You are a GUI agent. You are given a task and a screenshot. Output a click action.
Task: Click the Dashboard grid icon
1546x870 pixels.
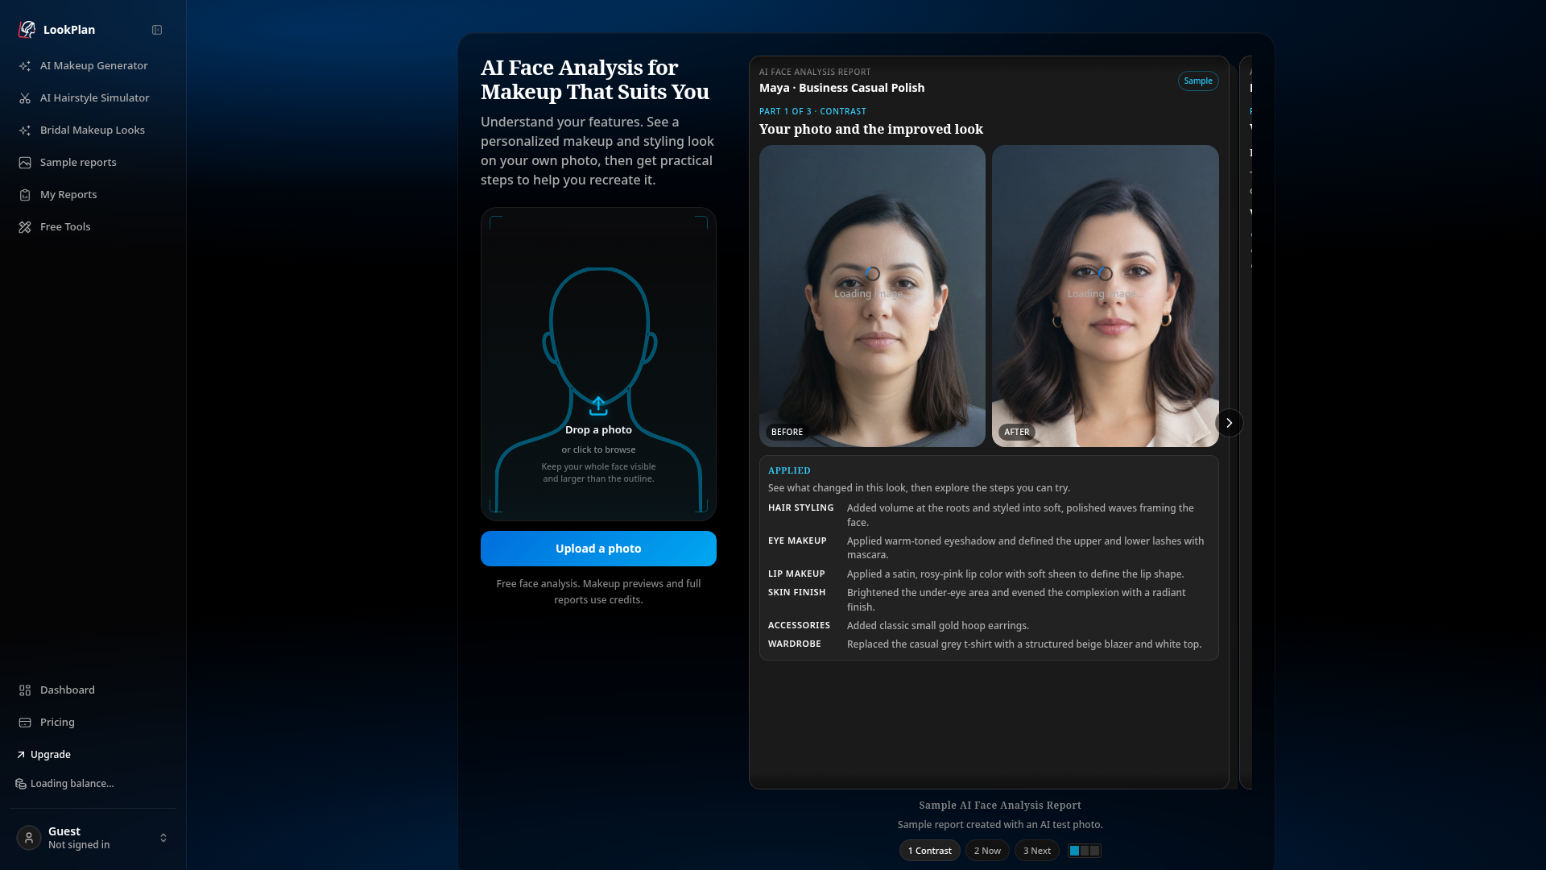(x=25, y=690)
